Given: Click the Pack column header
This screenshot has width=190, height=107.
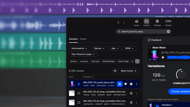Looking at the screenshot, I should pyautogui.click(x=71, y=77).
